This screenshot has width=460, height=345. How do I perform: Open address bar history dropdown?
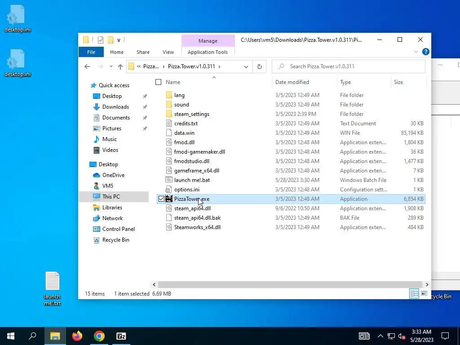(246, 66)
